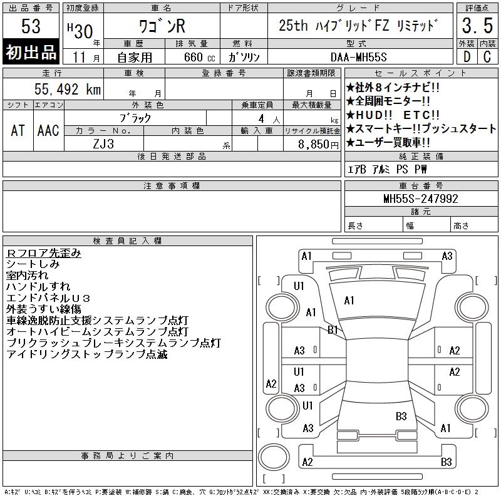The width and height of the screenshot is (501, 501).
Task: Select the car name ワゴンR
Action: pos(162,26)
